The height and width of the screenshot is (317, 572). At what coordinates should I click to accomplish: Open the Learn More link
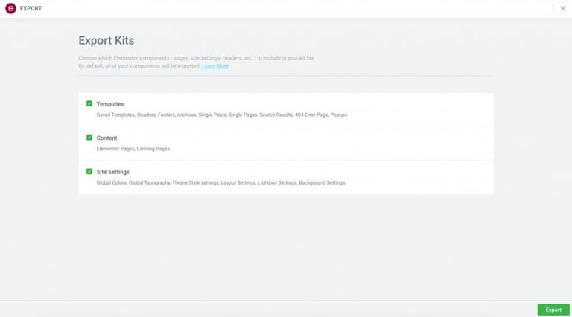click(215, 66)
